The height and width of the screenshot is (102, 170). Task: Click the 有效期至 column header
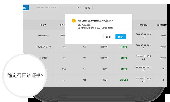[144, 25]
